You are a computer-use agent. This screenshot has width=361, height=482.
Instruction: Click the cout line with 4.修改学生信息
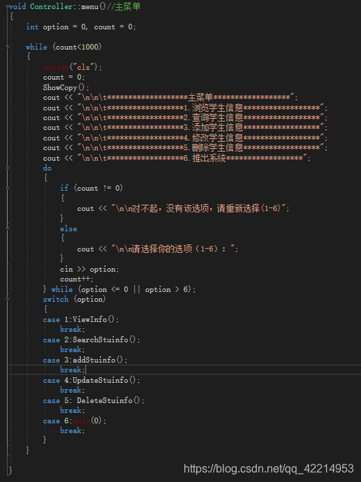click(185, 138)
